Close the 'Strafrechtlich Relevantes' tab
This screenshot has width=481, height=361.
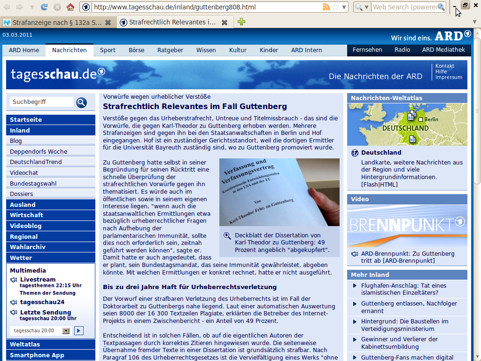(225, 23)
